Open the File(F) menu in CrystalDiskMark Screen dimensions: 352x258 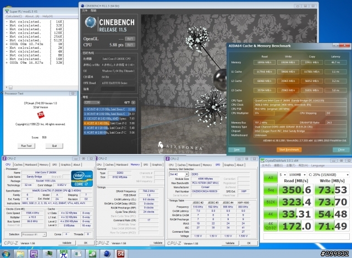266,166
